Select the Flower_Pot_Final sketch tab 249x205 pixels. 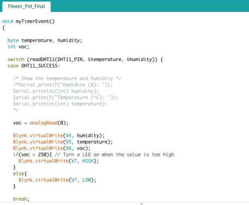pyautogui.click(x=27, y=6)
